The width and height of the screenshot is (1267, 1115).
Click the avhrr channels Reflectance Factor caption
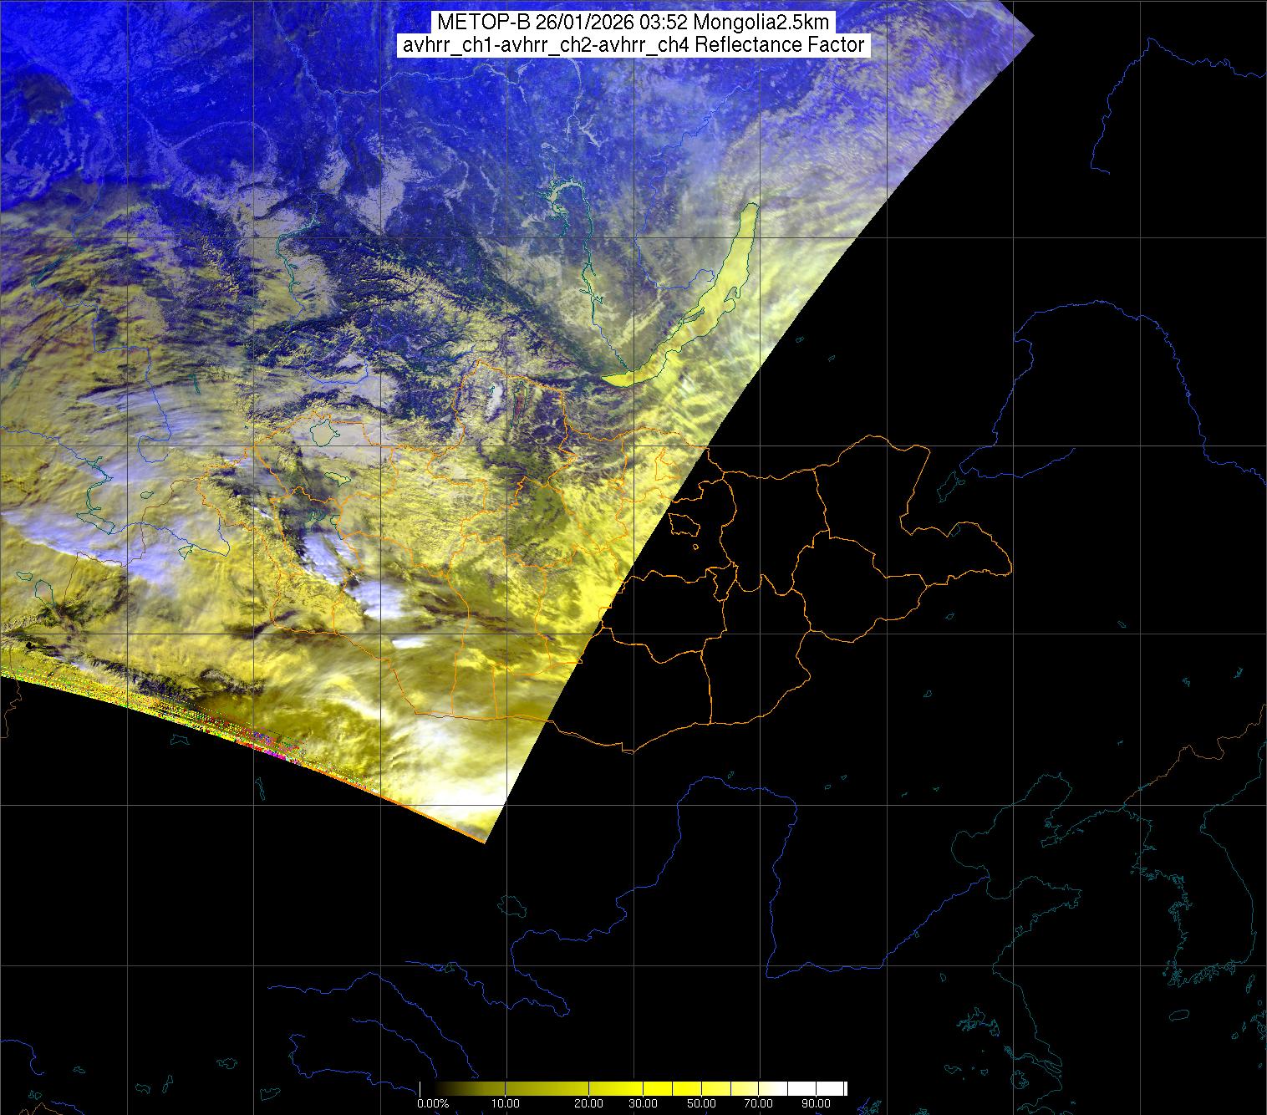tap(633, 45)
